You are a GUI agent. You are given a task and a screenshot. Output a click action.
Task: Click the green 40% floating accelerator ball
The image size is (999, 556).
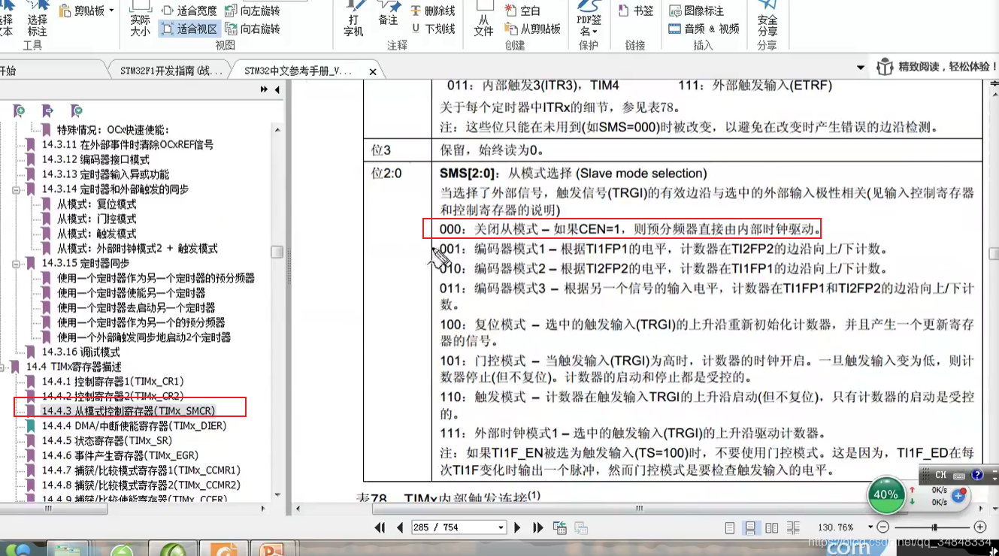pos(885,494)
